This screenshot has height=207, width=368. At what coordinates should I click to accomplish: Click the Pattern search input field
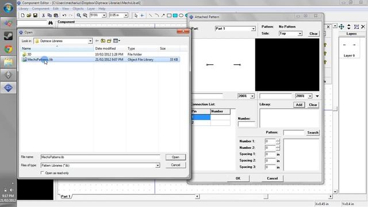tap(294, 133)
